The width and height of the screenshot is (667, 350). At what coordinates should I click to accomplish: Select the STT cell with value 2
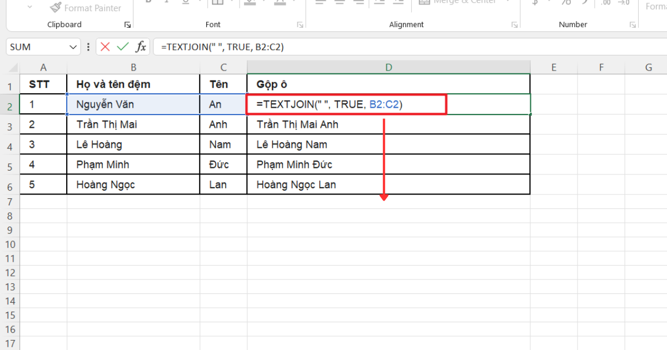(x=43, y=124)
